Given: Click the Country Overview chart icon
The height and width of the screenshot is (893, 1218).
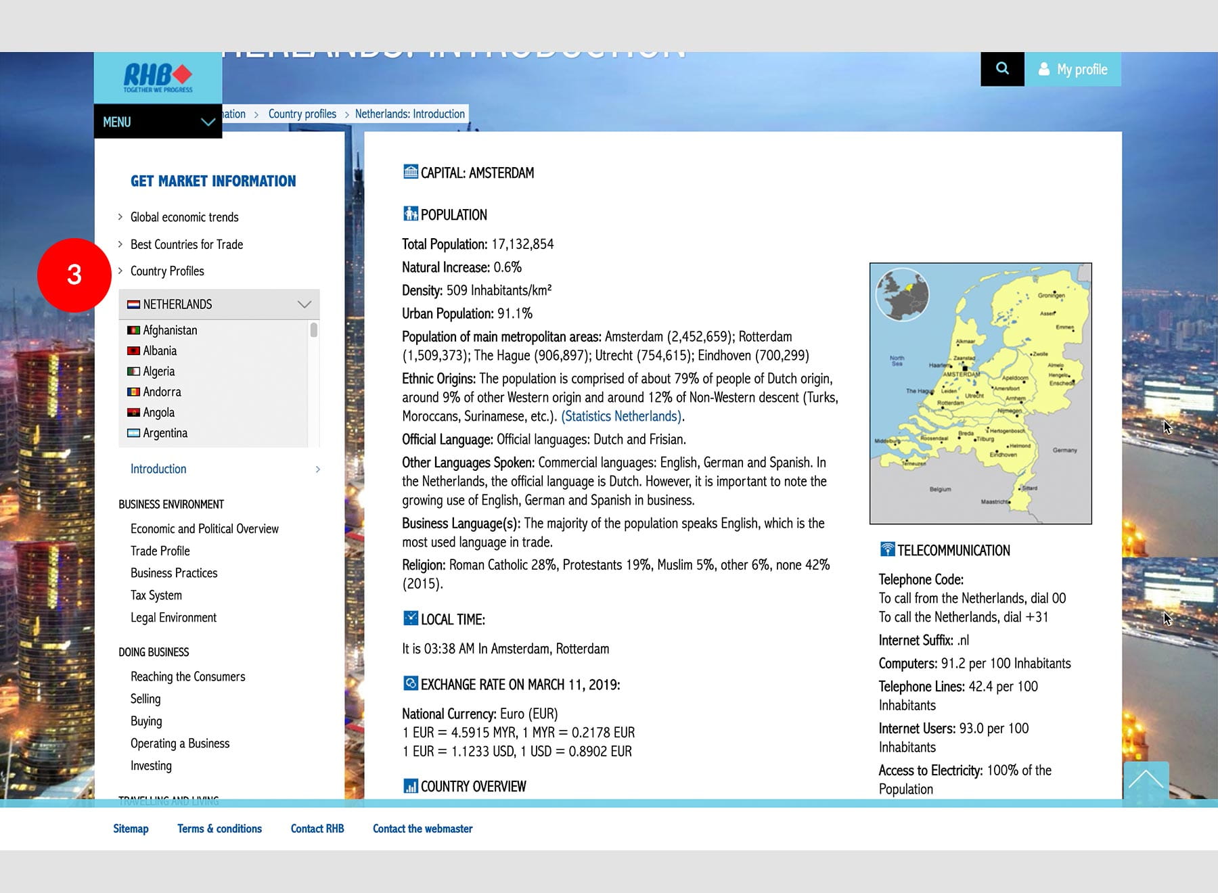Looking at the screenshot, I should coord(410,785).
